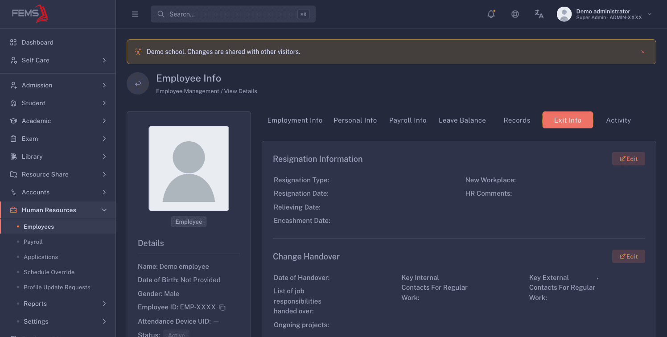Click the Academic graduation cap icon
This screenshot has height=337, width=667.
pyautogui.click(x=13, y=121)
